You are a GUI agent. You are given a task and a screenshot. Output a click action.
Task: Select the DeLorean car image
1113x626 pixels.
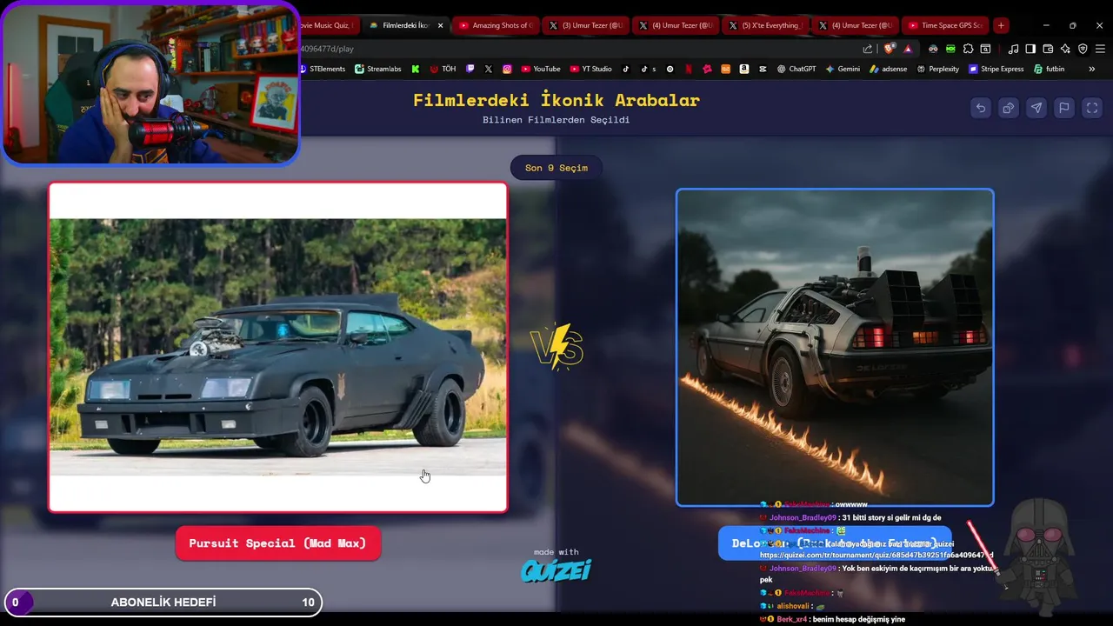click(x=835, y=347)
